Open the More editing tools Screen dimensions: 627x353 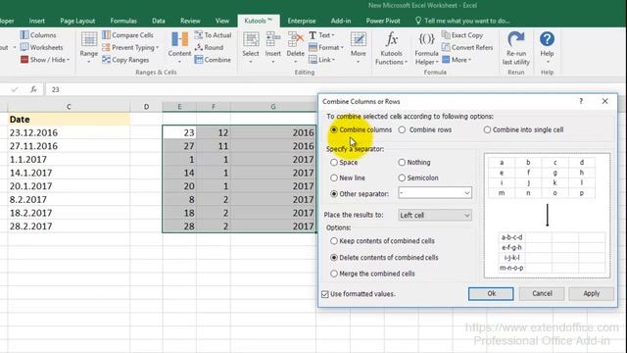(x=359, y=47)
